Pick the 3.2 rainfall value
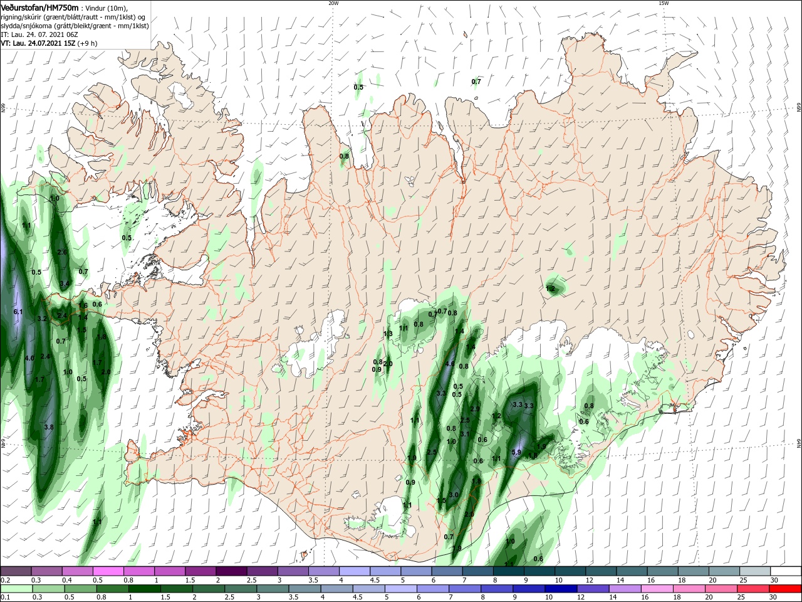This screenshot has height=602, width=802. point(42,319)
